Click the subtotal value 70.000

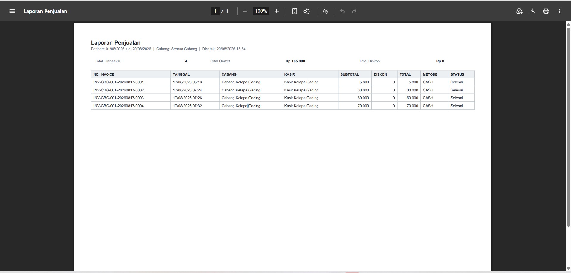click(363, 106)
